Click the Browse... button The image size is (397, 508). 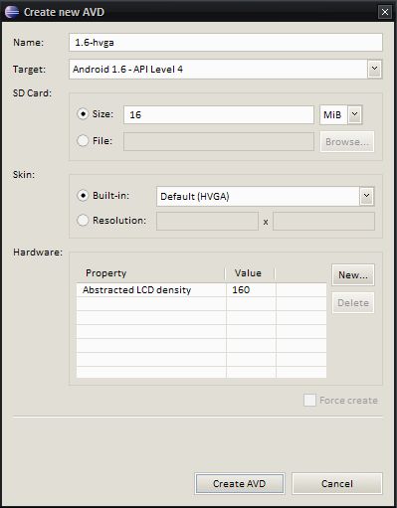click(x=347, y=142)
